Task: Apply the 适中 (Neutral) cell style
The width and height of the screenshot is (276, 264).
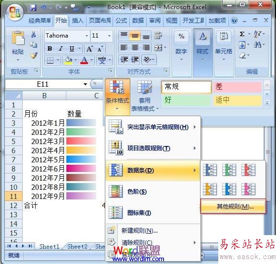Action: pyautogui.click(x=237, y=100)
